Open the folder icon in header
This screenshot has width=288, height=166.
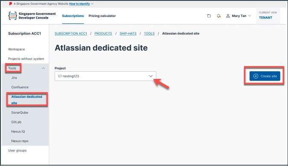209,16
